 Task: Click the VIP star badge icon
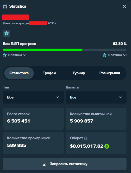(x=7, y=33)
